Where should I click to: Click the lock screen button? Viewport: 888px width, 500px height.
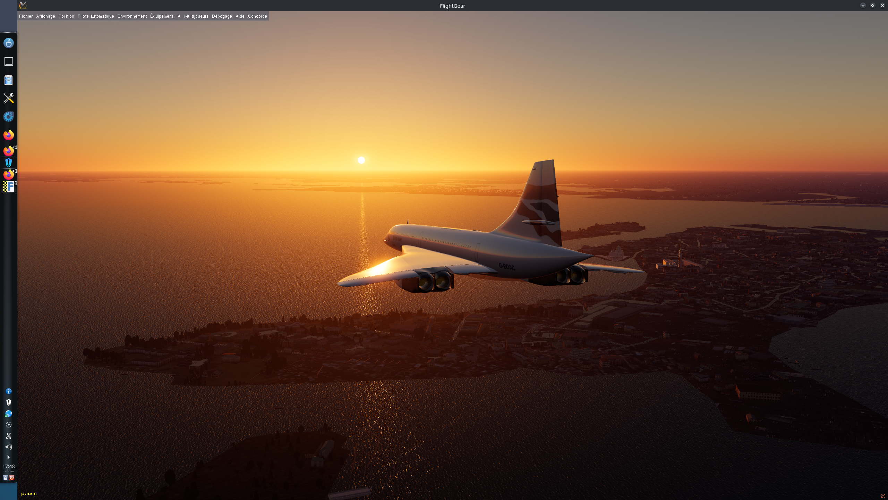(6, 478)
